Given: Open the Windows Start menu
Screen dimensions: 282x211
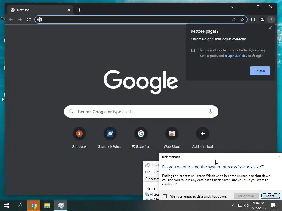Looking at the screenshot, I should click(7, 206).
